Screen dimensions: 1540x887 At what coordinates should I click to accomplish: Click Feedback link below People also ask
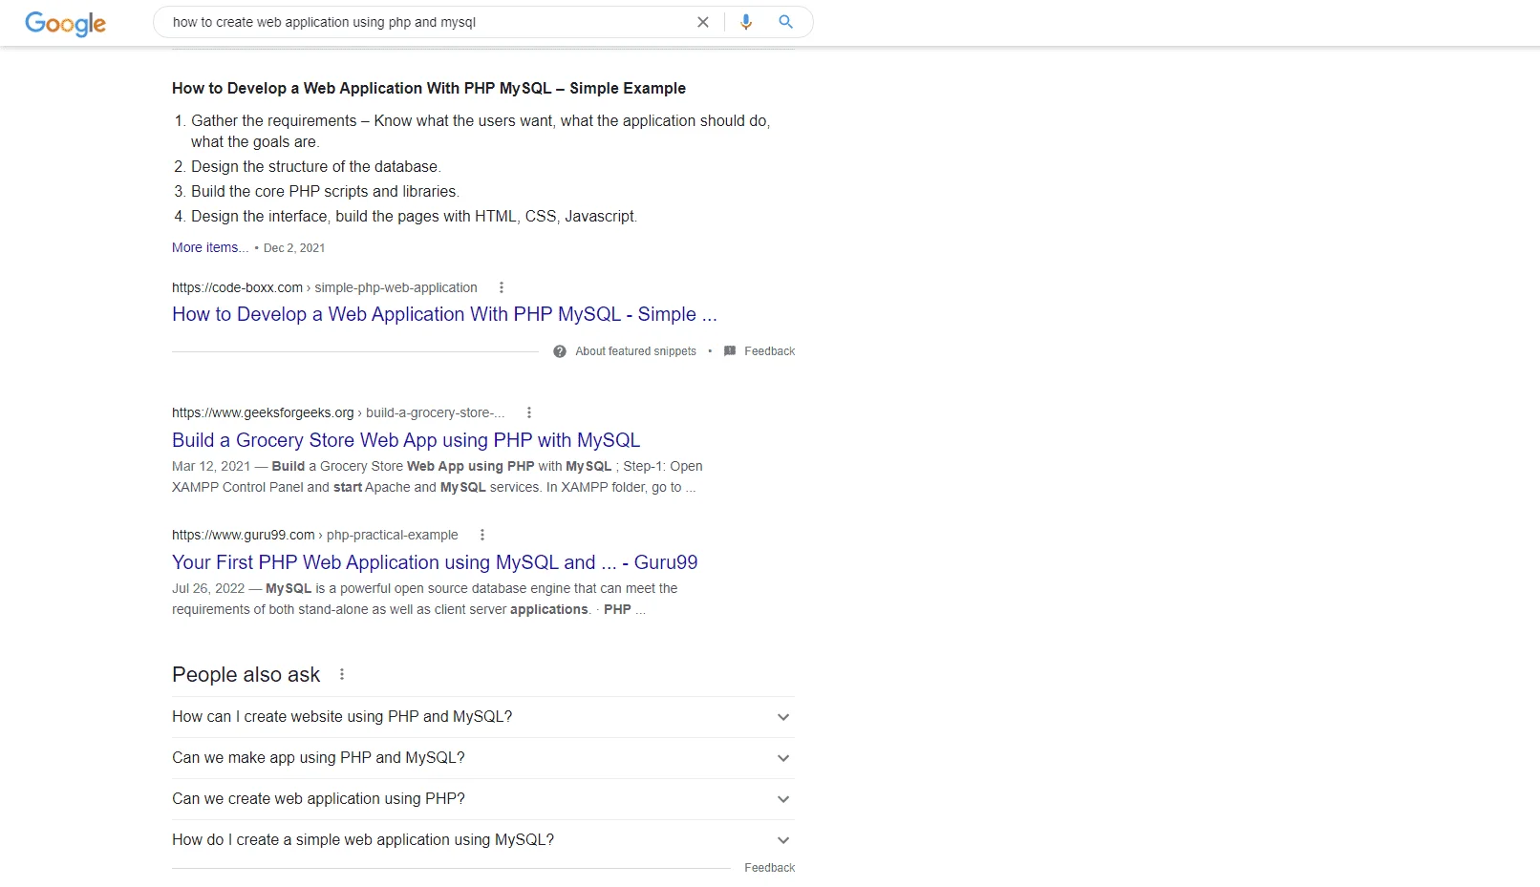tap(769, 868)
